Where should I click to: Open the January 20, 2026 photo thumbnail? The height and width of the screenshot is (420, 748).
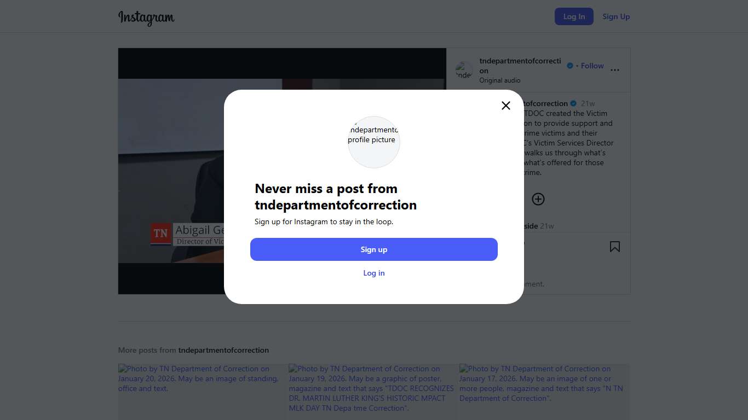coord(202,391)
